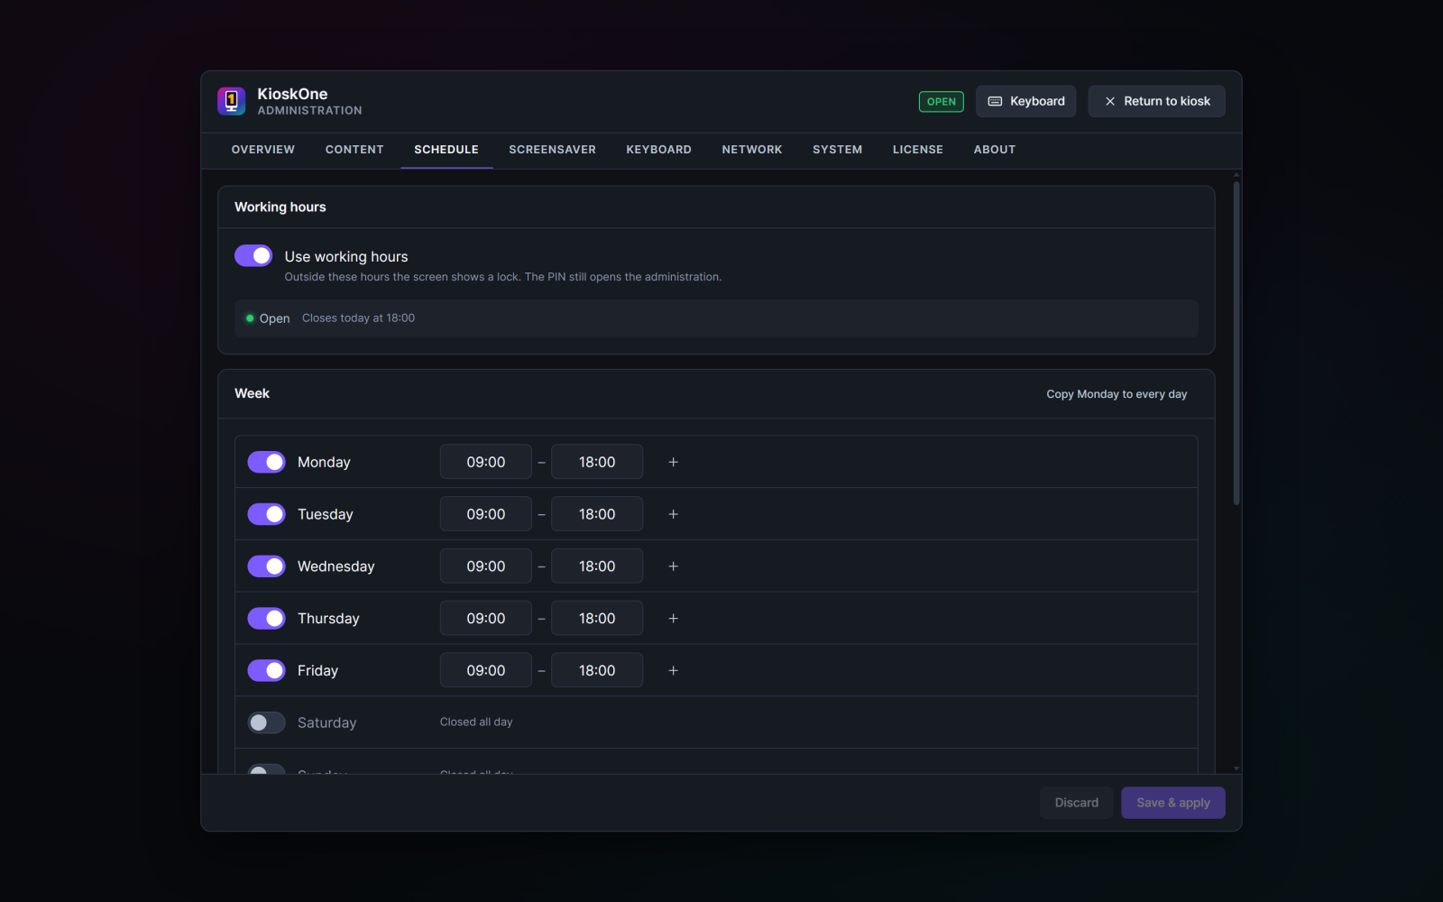
Task: Turn off the Thursday toggle
Action: tap(267, 619)
